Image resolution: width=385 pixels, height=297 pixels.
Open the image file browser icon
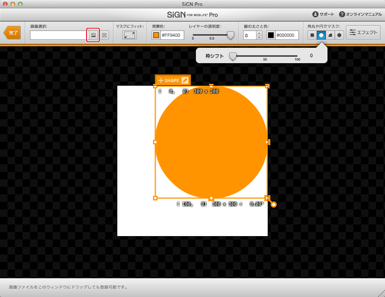tap(93, 35)
